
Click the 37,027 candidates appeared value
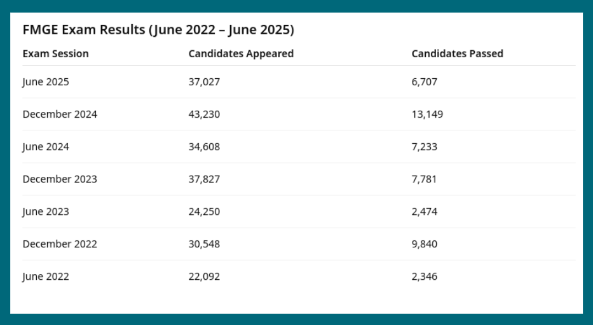pos(204,82)
